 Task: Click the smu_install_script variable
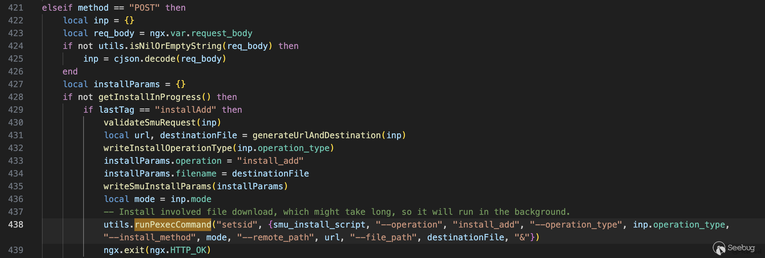pyautogui.click(x=319, y=225)
